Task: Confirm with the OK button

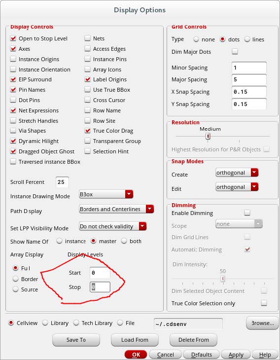Action: 136,355
